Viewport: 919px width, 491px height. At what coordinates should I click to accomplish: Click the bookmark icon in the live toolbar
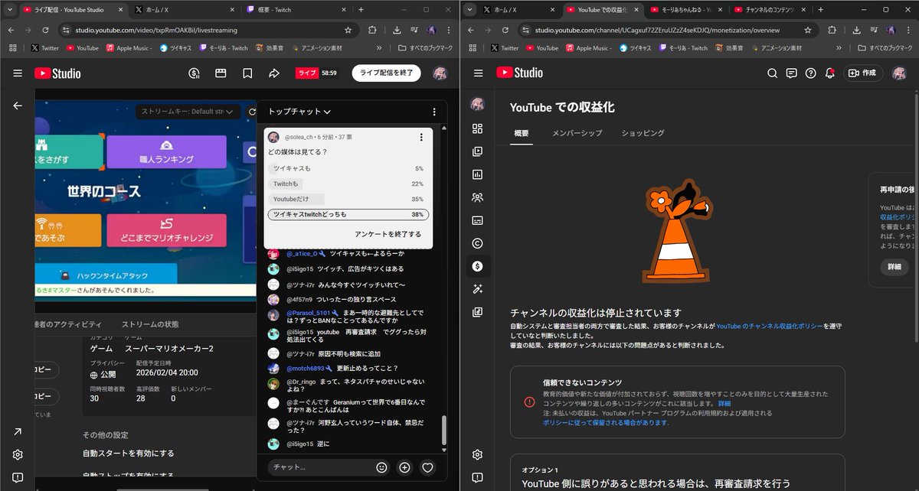tap(248, 73)
